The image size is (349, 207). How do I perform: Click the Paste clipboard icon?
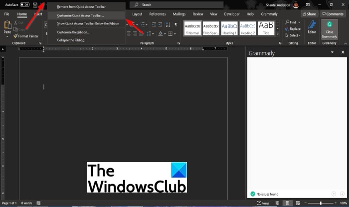pos(7,25)
